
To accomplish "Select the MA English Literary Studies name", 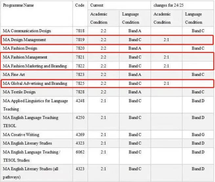I will pos(28,143).
